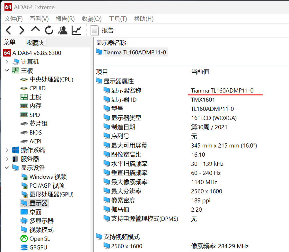Click the AIDA64 v6.85.6300 root icon
Screen dimensions: 289x252
(7, 53)
